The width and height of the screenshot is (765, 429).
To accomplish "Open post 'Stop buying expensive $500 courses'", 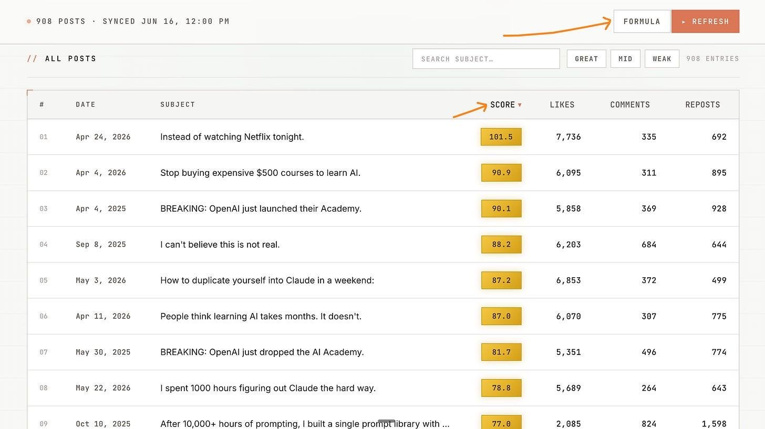I will coord(260,173).
